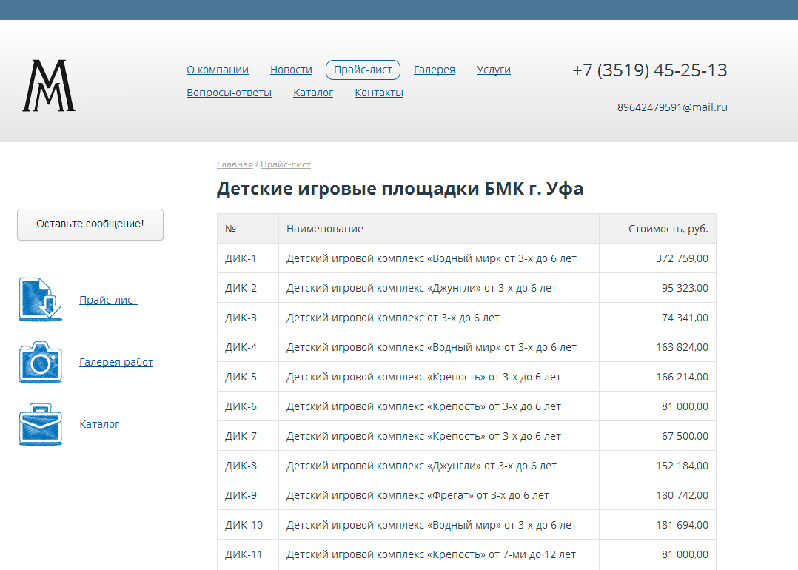Select the ДИК-6 cell

tap(248, 406)
